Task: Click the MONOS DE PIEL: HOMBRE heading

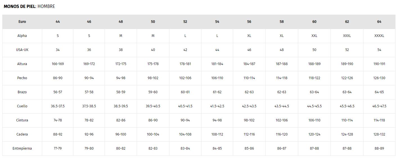Action: coord(29,6)
